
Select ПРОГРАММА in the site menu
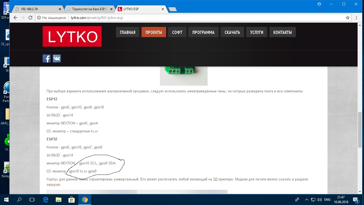pos(203,32)
